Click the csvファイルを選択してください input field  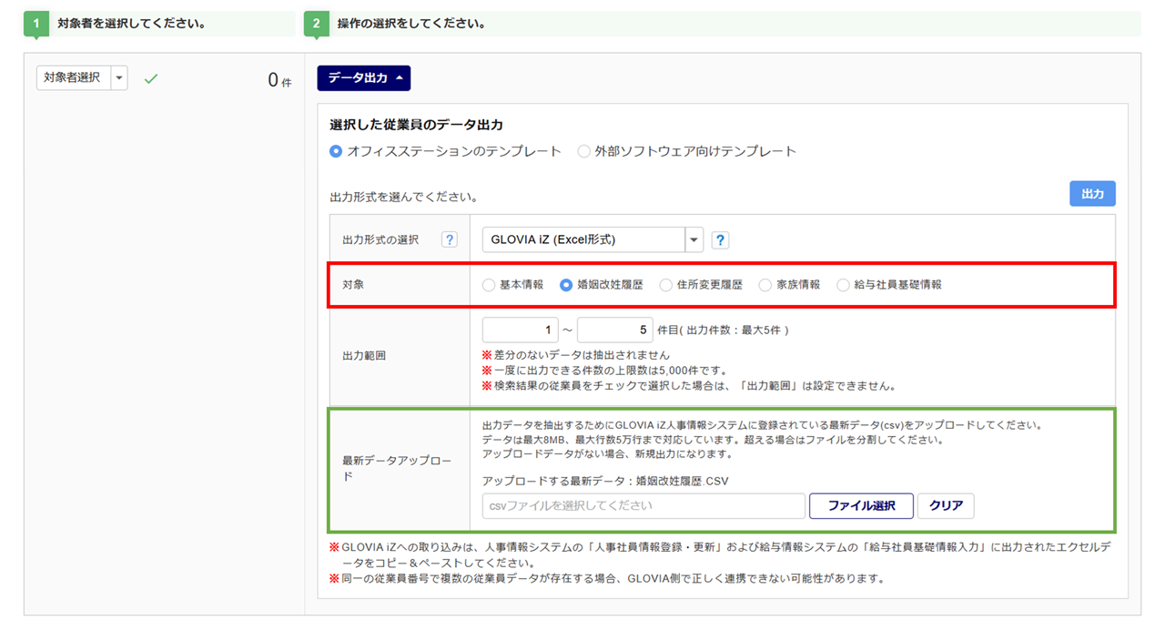[x=643, y=506]
